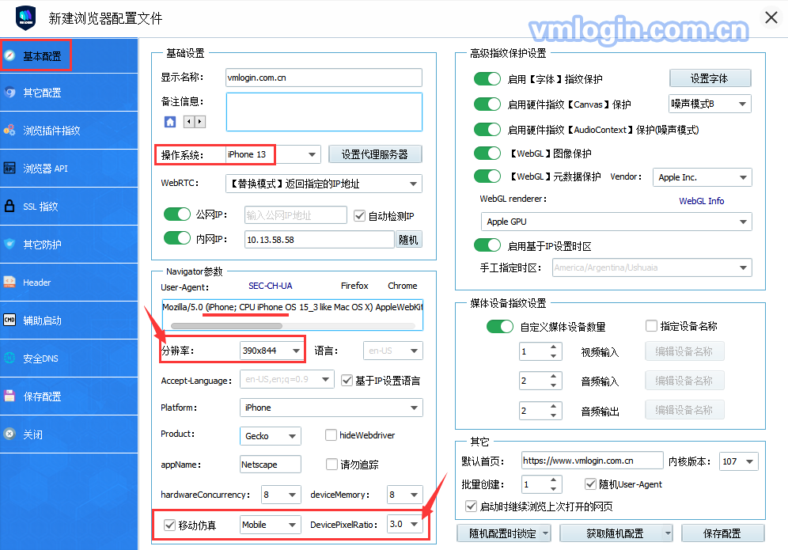The height and width of the screenshot is (550, 788).
Task: Check the hideWebdriver checkbox
Action: coord(331,435)
